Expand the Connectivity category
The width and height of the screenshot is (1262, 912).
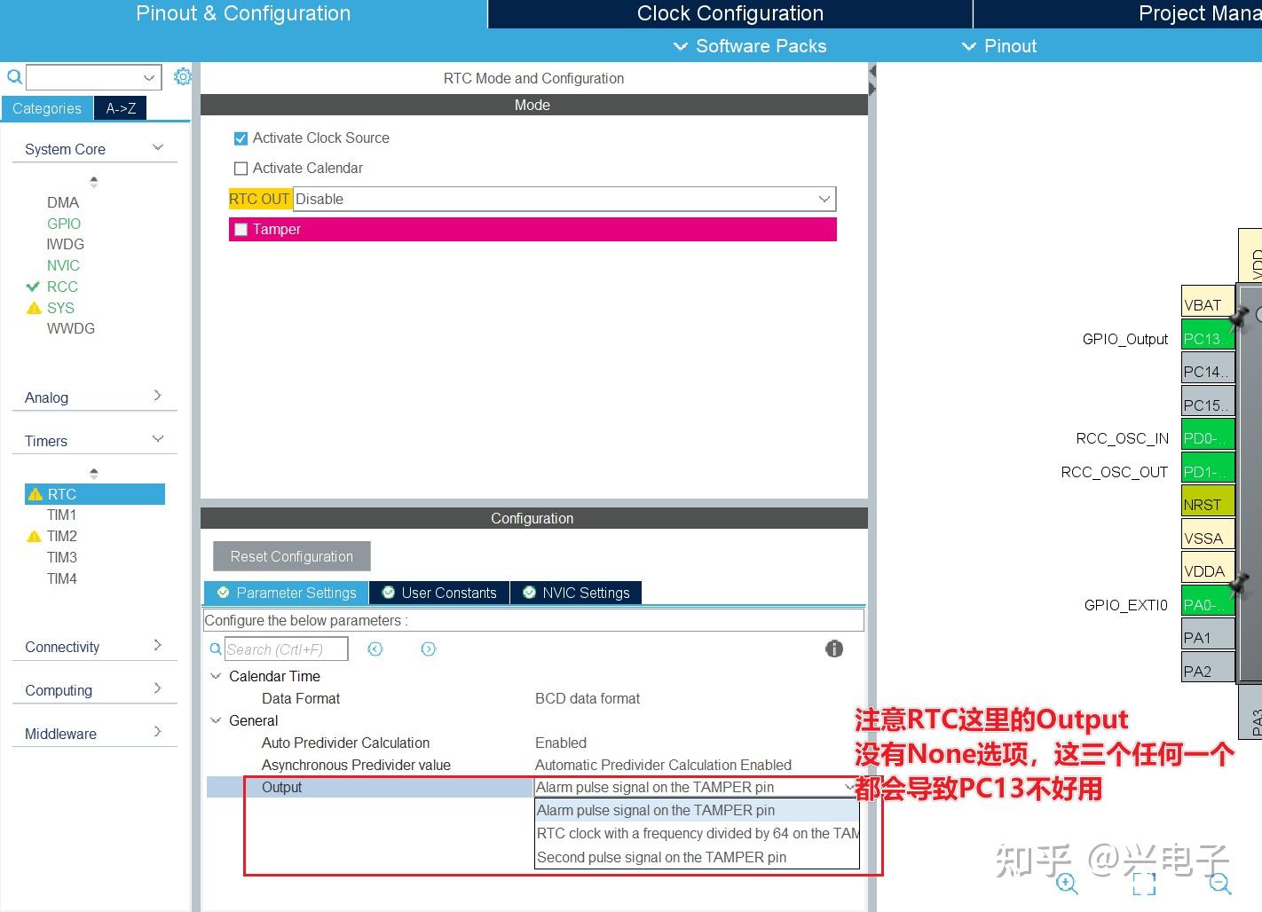click(x=157, y=645)
